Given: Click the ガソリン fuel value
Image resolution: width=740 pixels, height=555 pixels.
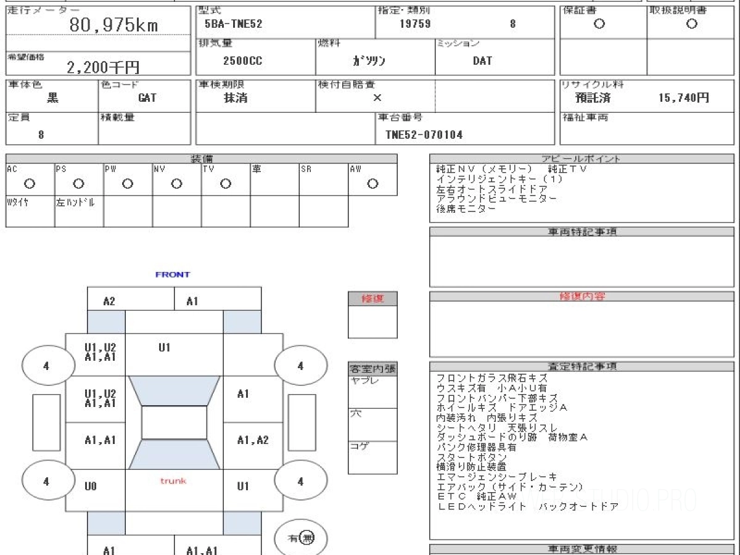Looking at the screenshot, I should (369, 61).
